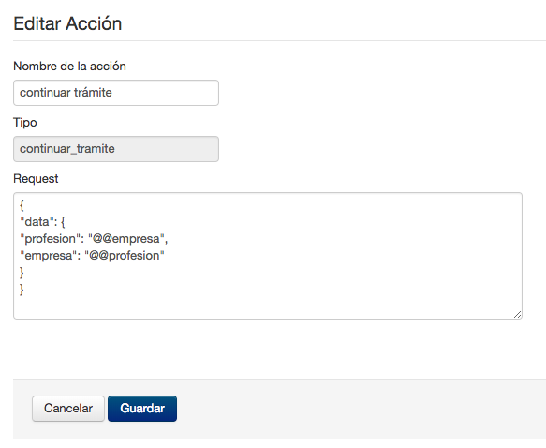The width and height of the screenshot is (546, 448).
Task: Click the Tipo label
Action: (x=25, y=123)
